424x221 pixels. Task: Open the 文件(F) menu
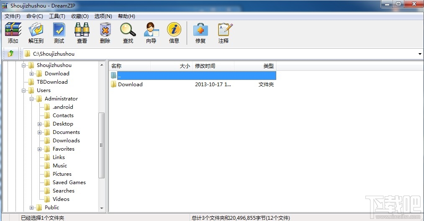[x=13, y=16]
